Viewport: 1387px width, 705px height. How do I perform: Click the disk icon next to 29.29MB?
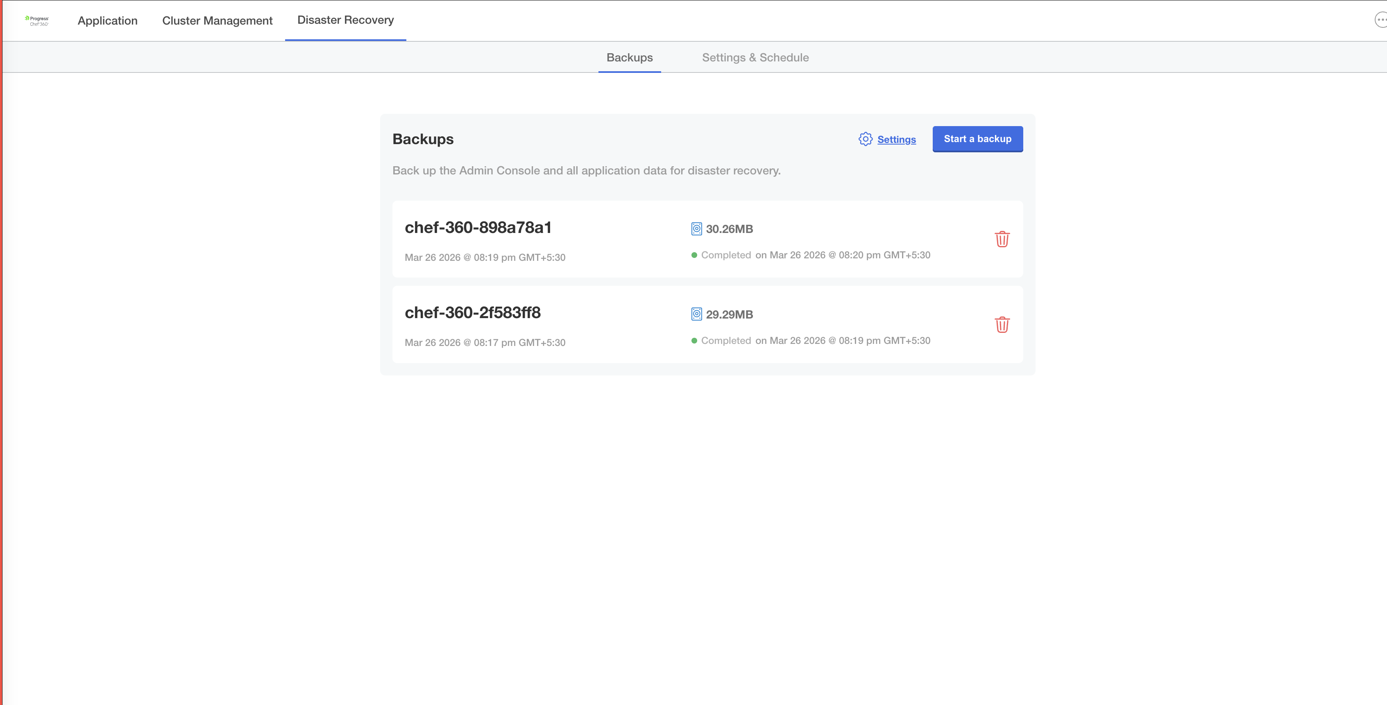(696, 314)
